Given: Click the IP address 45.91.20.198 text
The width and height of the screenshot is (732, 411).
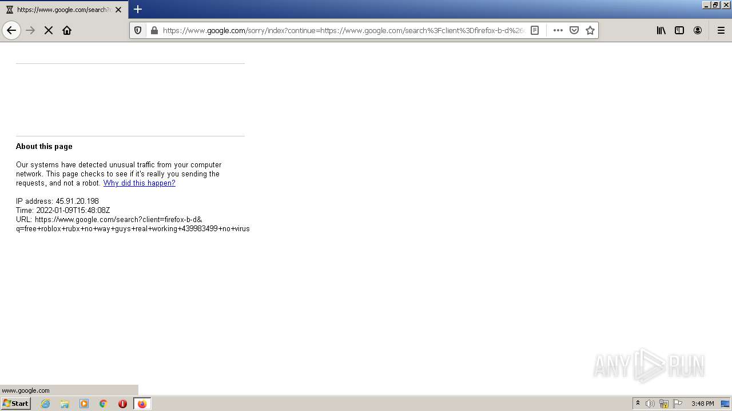Looking at the screenshot, I should click(57, 202).
